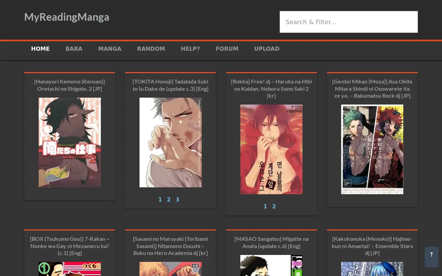Go to page 1 of the Rokka Free! post

(x=265, y=206)
